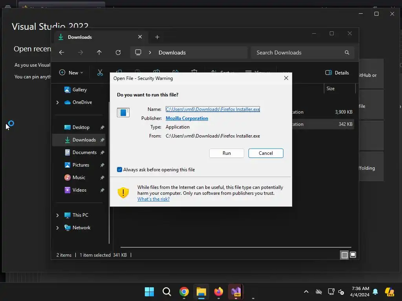
Task: Close the Downloads tab
Action: 140,37
